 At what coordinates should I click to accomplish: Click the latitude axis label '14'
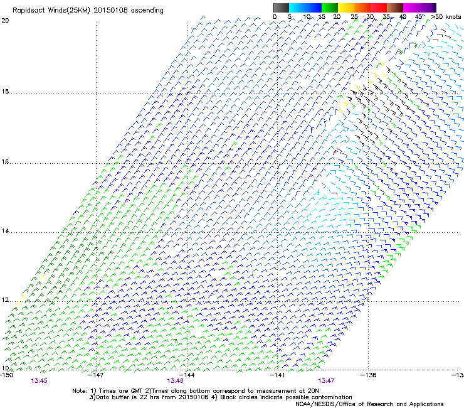coord(5,231)
